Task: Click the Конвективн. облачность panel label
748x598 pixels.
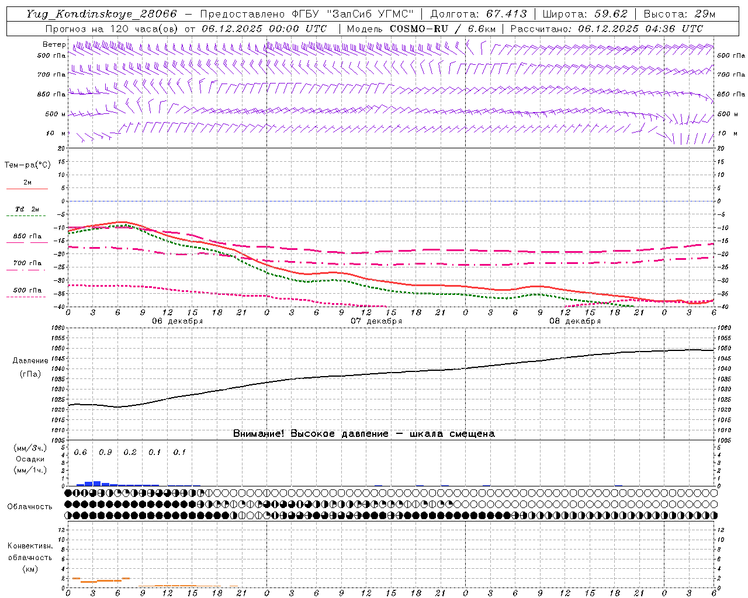Action: click(x=30, y=552)
